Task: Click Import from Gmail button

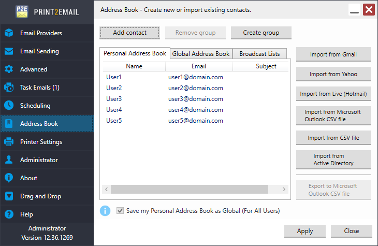Action: pyautogui.click(x=333, y=54)
